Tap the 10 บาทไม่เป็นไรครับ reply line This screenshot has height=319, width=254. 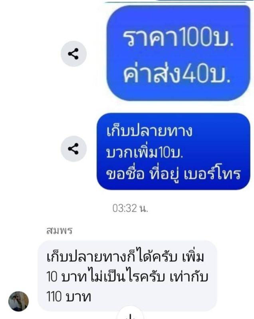pos(127,276)
